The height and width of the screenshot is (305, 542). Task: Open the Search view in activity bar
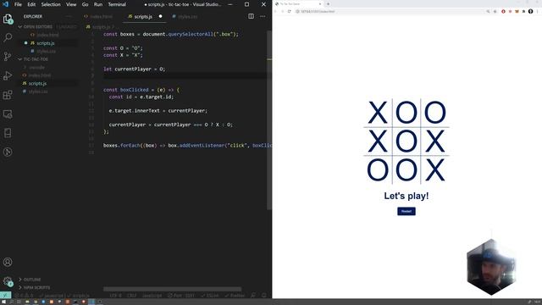(x=8, y=37)
